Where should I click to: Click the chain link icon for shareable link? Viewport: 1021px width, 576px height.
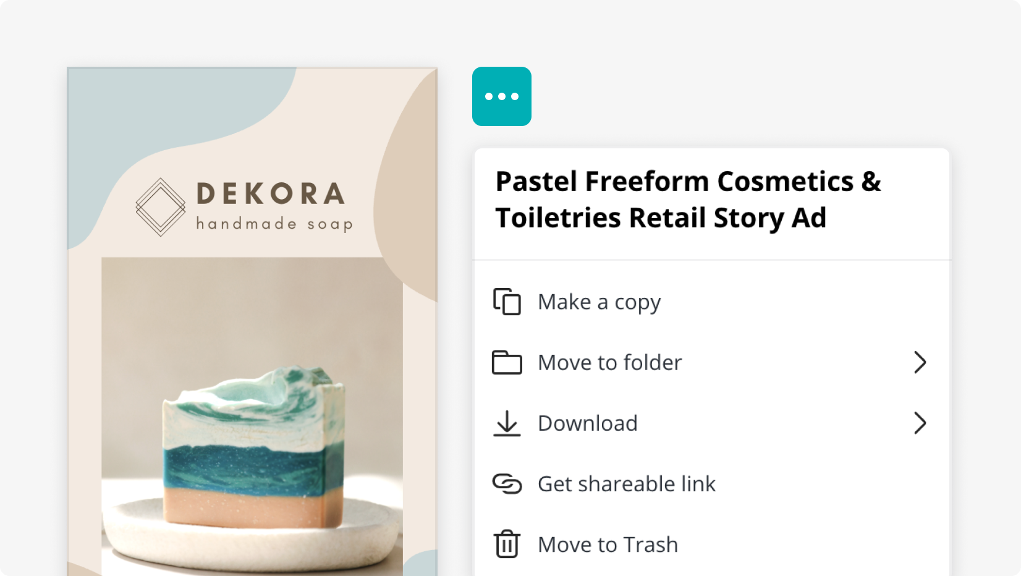[x=507, y=484]
